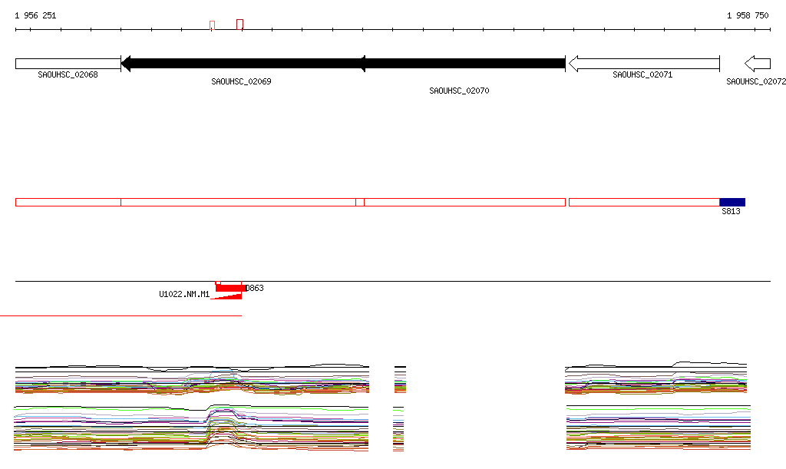Click the U1022.NM.M1 label
Viewport: 786px width, 469px height.
184,294
